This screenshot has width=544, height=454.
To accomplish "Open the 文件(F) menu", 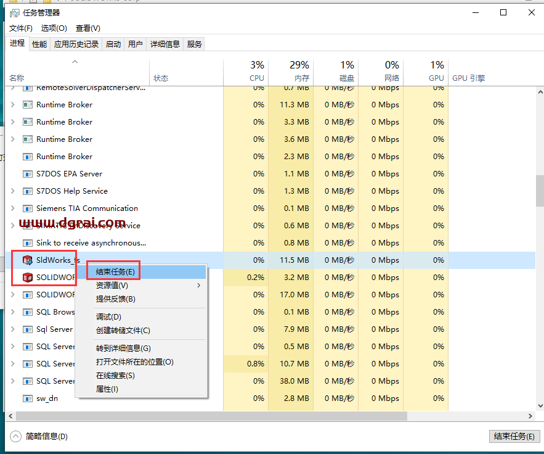I will (x=21, y=28).
